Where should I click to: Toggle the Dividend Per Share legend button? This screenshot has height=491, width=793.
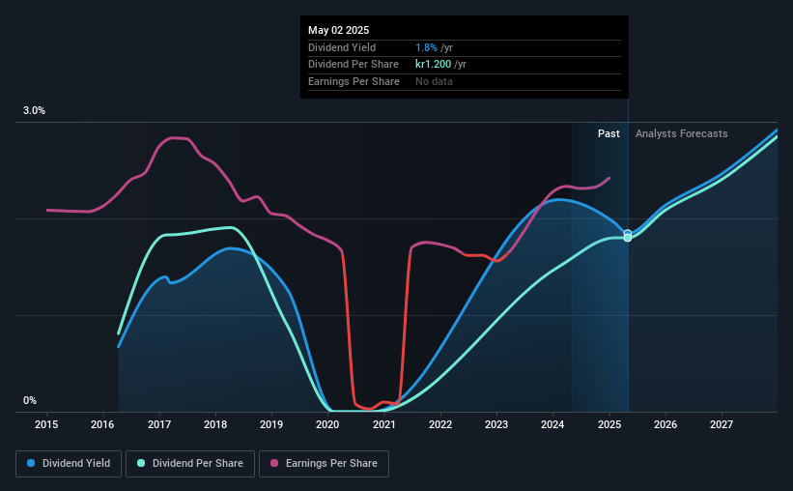click(190, 464)
